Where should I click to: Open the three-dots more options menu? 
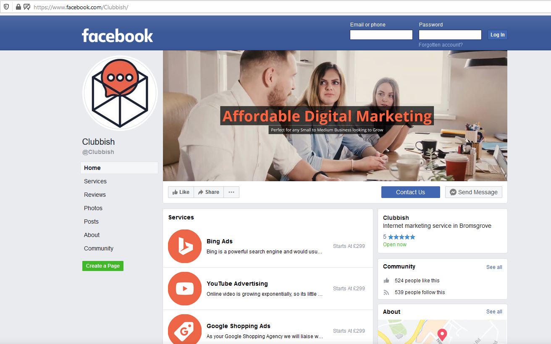coord(231,192)
